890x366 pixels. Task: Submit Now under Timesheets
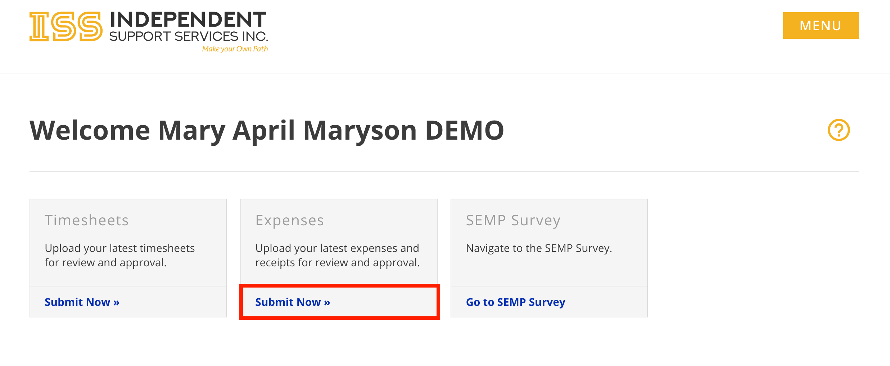tap(82, 302)
